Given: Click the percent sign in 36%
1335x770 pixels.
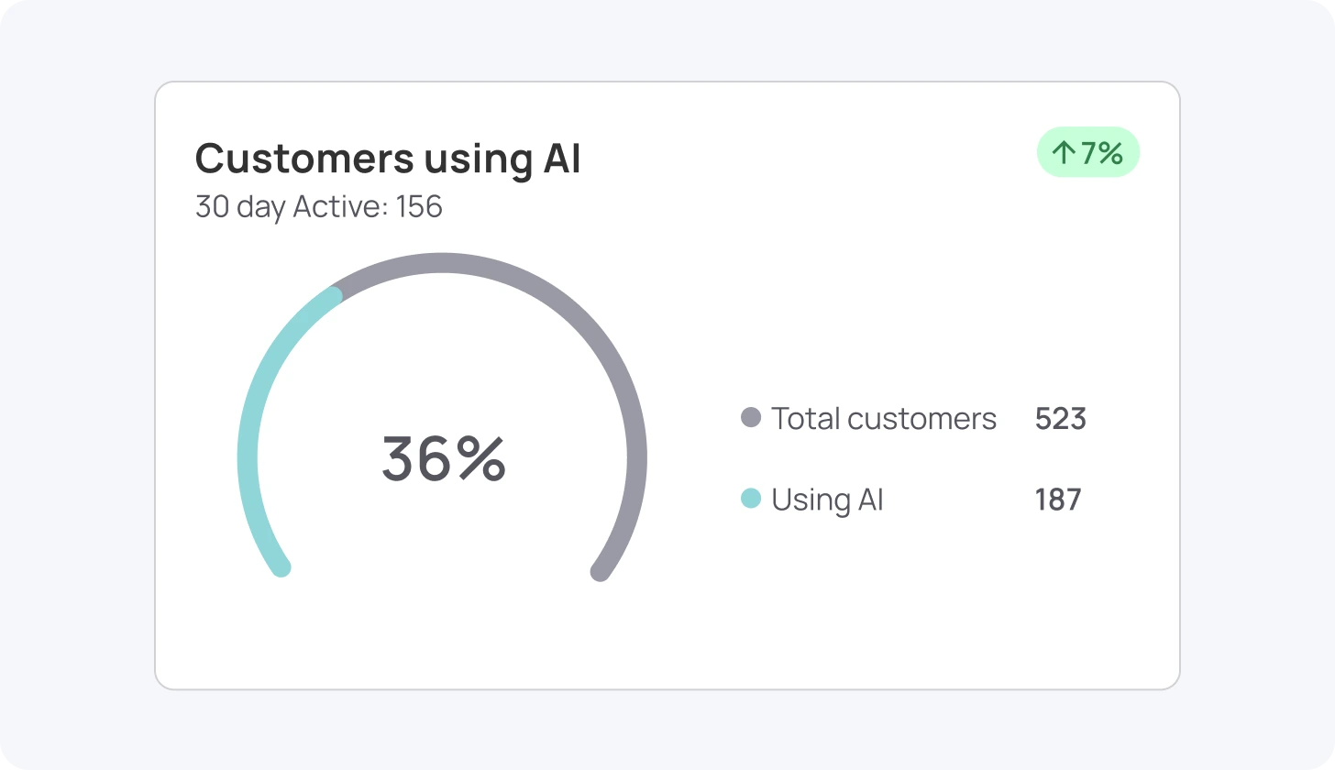Looking at the screenshot, I should (481, 458).
